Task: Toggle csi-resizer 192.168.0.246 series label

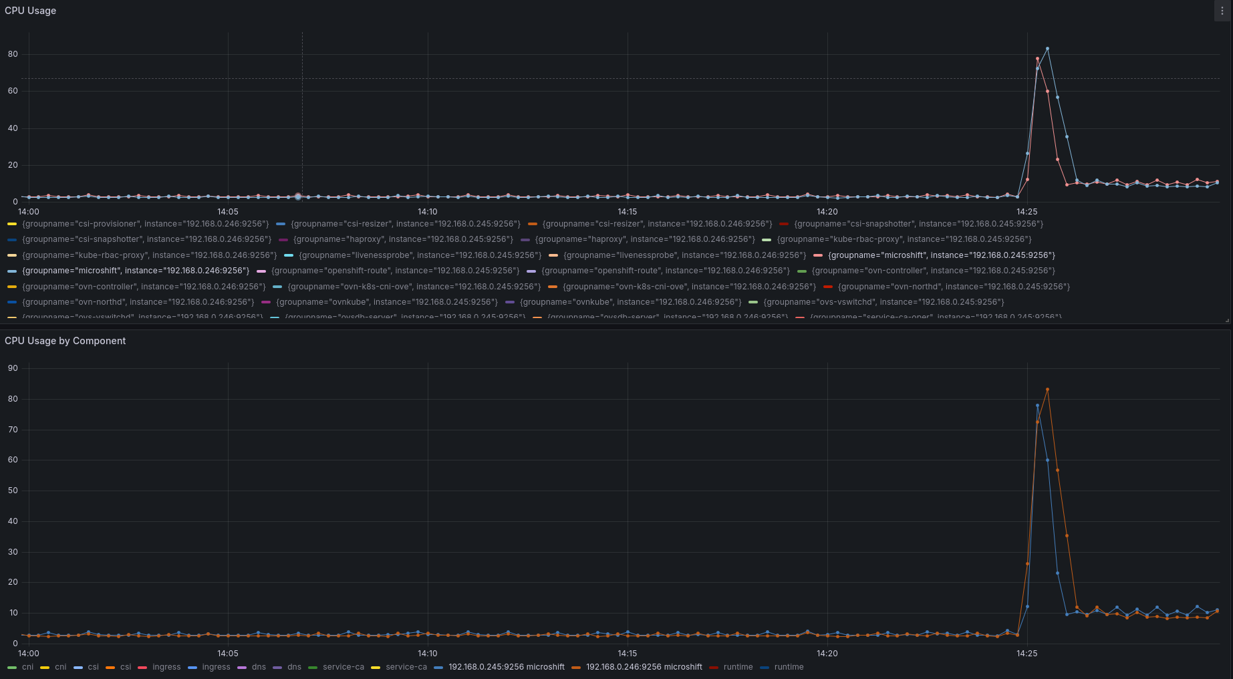Action: pyautogui.click(x=657, y=224)
